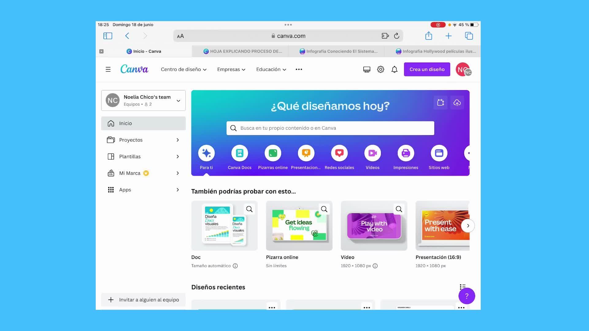Click the Sitios web category icon
The height and width of the screenshot is (331, 589).
tap(439, 153)
